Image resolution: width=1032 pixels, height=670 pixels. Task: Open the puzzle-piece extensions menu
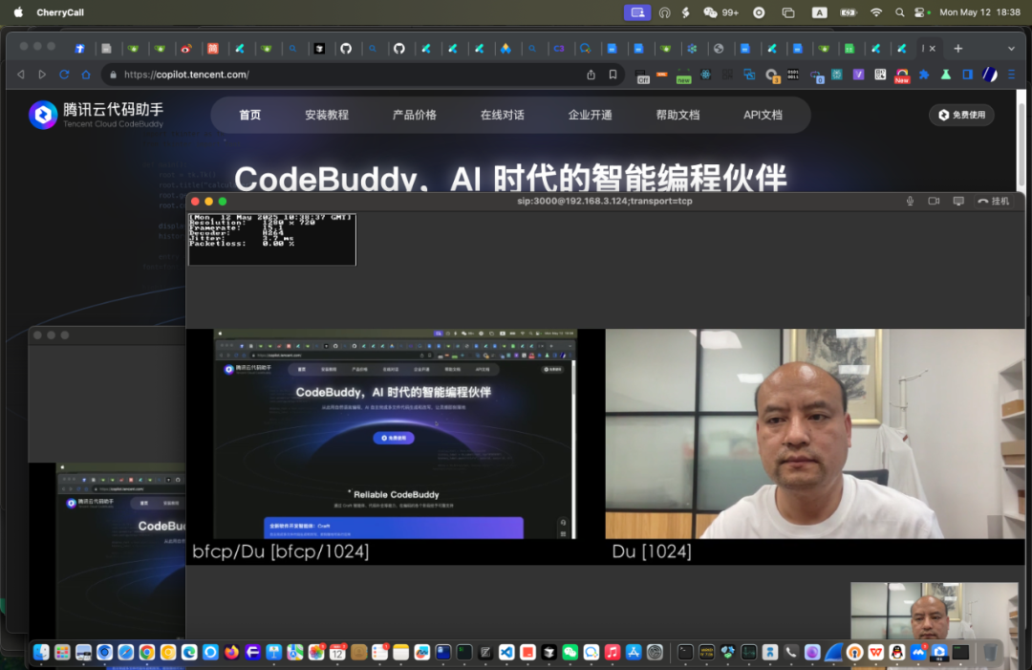click(x=924, y=75)
